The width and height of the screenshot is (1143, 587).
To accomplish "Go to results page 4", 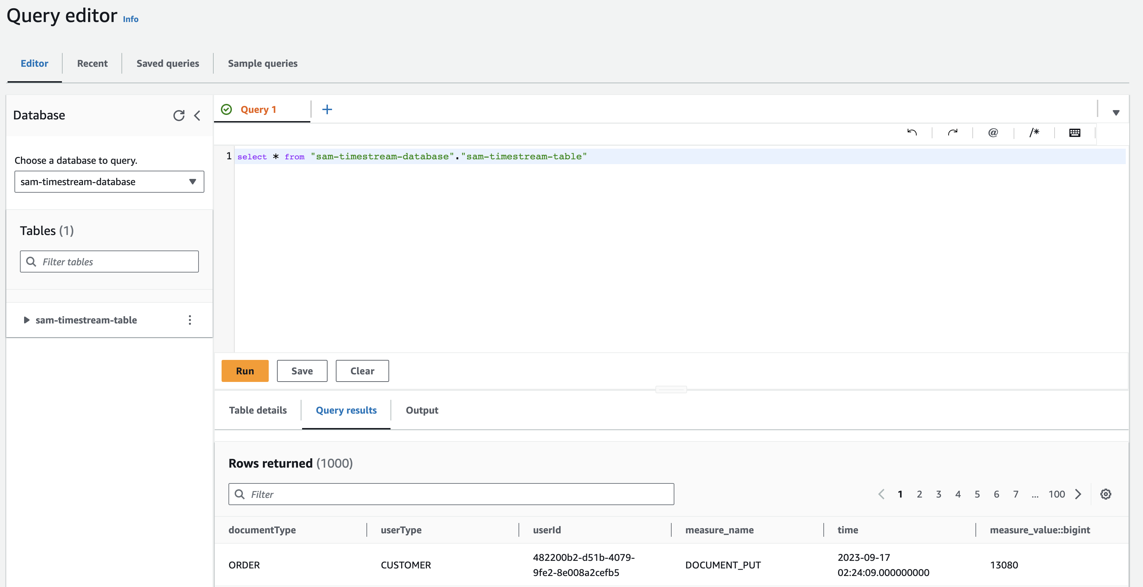I will 958,494.
